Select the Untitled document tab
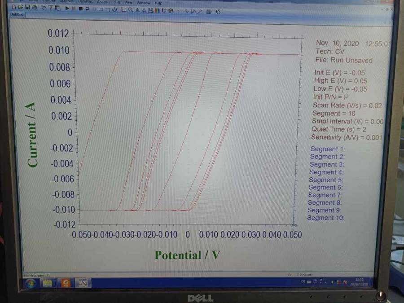Screen dimensions: 404x303 point(17,15)
